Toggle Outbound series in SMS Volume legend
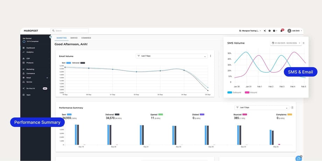The height and width of the screenshot is (161, 322). (234, 92)
